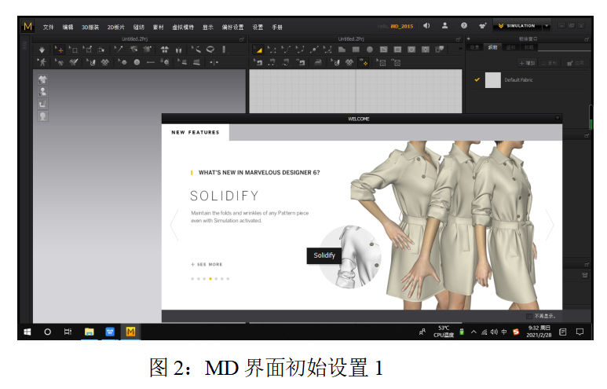This screenshot has width=607, height=389.
Task: Click the Marvelous Designer M logo icon
Action: click(27, 27)
